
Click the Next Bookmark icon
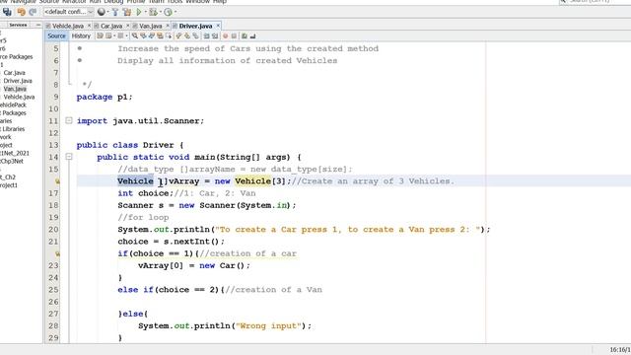coord(187,35)
